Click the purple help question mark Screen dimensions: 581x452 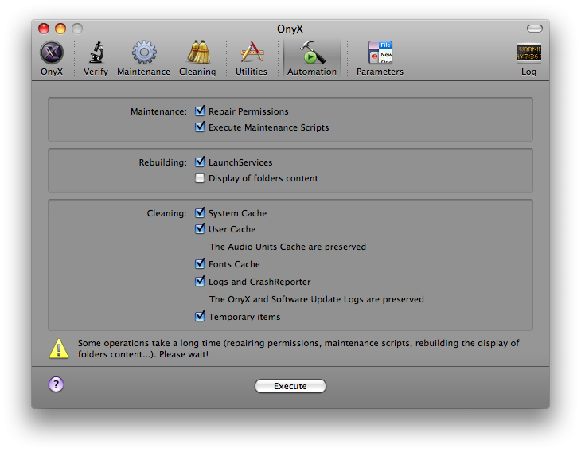pyautogui.click(x=56, y=384)
